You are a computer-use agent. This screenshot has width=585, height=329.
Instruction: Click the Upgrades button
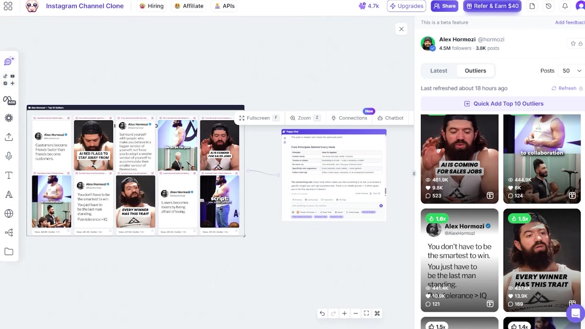point(406,6)
